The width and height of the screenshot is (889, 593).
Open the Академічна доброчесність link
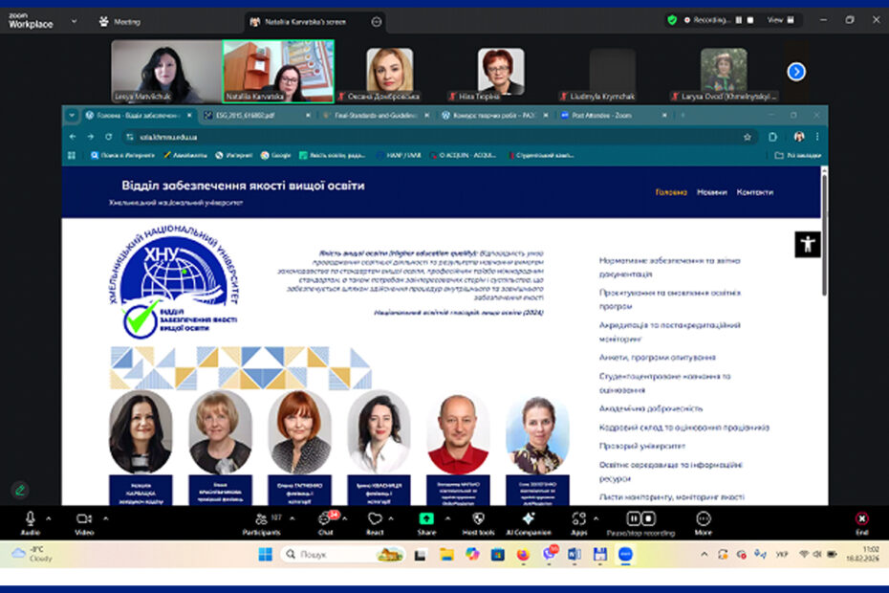point(651,408)
